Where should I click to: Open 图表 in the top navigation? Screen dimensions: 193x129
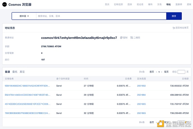(x=130, y=4)
